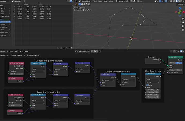Click the GeometryNodes breadcrumb link
Screen dimensions: 185x121
(x=17, y=55)
